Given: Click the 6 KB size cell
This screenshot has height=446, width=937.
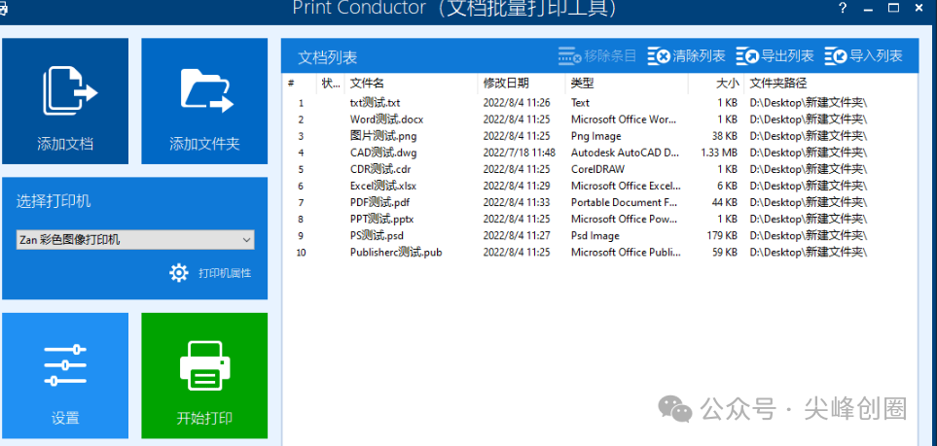Looking at the screenshot, I should (x=727, y=186).
